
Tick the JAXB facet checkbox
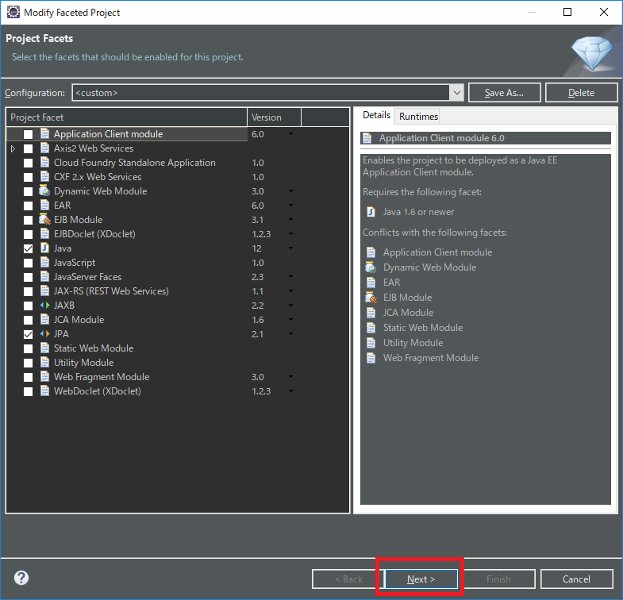28,306
